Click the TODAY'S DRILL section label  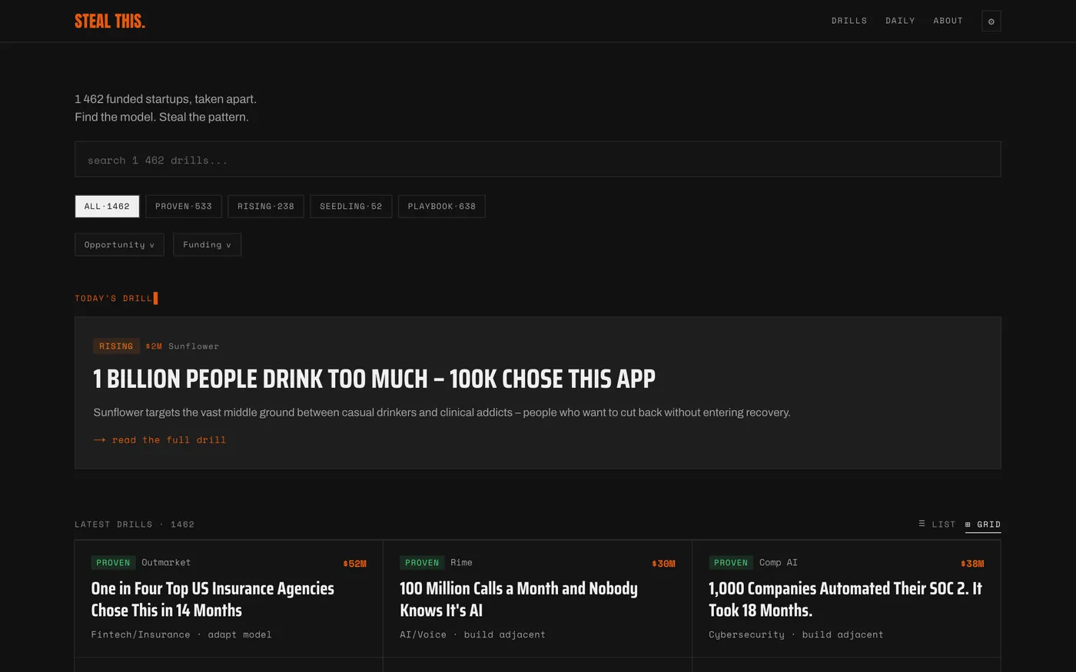click(x=114, y=298)
